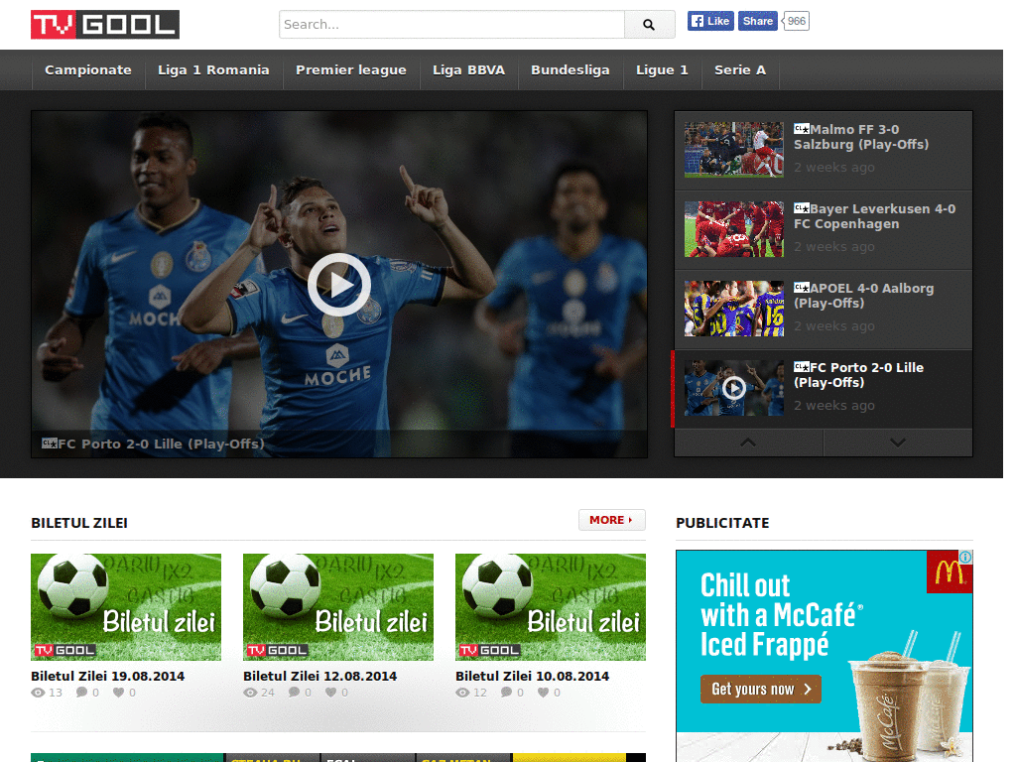Viewport: 1016px width, 762px height.
Task: Focus the Search input field
Action: (451, 25)
